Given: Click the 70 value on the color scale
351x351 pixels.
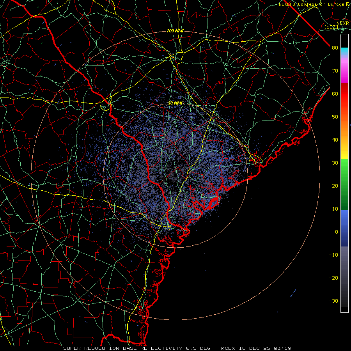Looking at the screenshot, I should (x=335, y=71).
